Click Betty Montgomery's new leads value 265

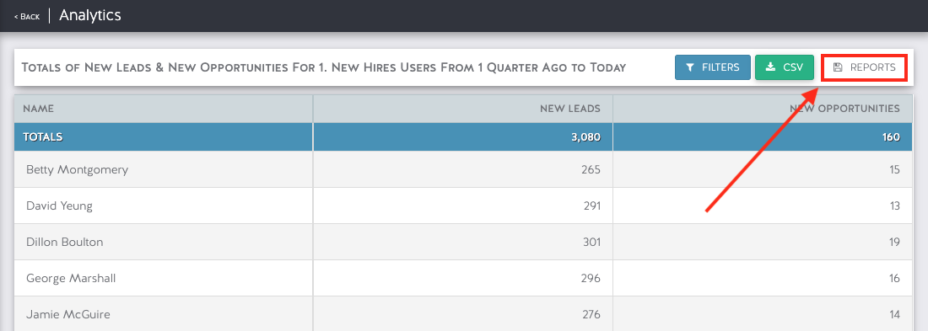point(591,169)
